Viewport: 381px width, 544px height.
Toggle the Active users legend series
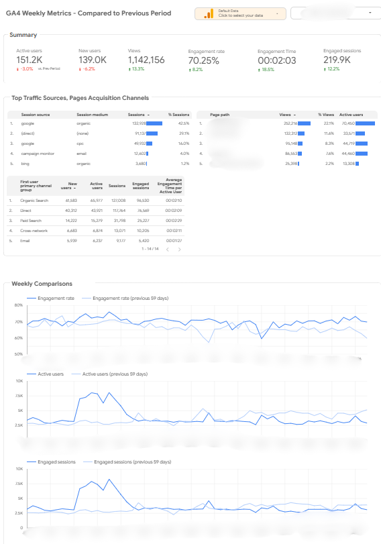46,374
